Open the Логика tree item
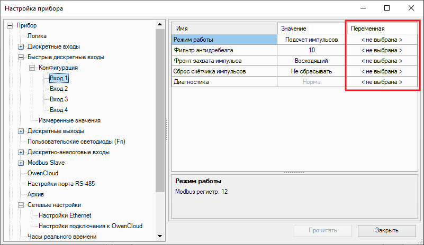Viewport: 424px width, 245px height. click(37, 36)
